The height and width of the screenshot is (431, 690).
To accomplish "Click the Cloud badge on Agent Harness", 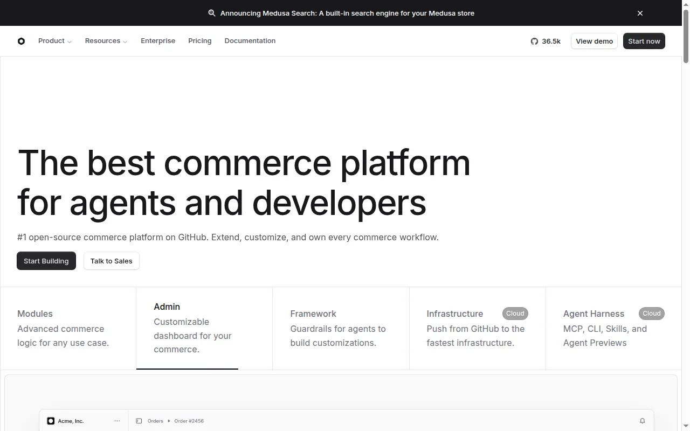I will click(652, 314).
